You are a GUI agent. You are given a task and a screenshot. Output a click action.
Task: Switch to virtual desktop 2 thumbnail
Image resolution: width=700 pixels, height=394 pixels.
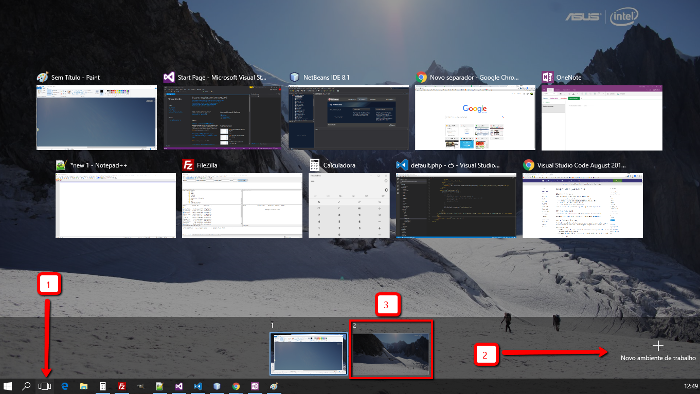[391, 353]
